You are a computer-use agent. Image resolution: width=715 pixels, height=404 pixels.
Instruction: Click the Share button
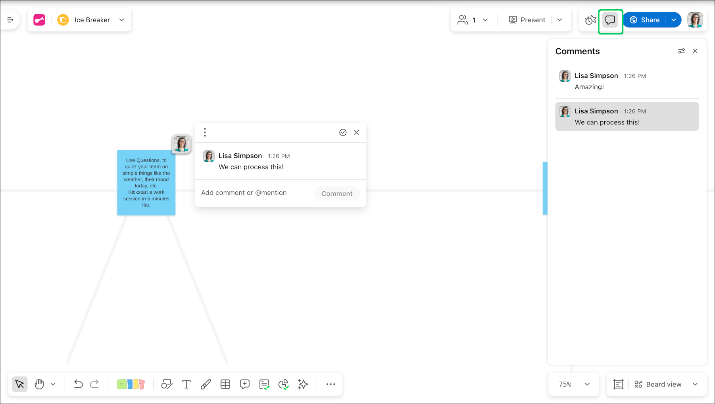[645, 20]
